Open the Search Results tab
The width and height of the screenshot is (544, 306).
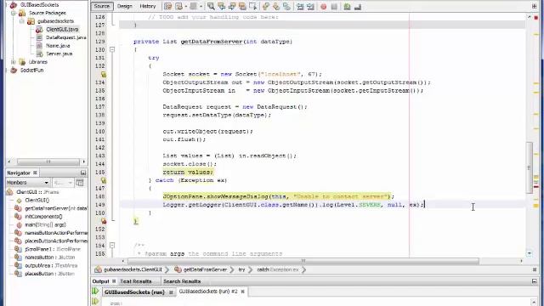[x=182, y=281]
